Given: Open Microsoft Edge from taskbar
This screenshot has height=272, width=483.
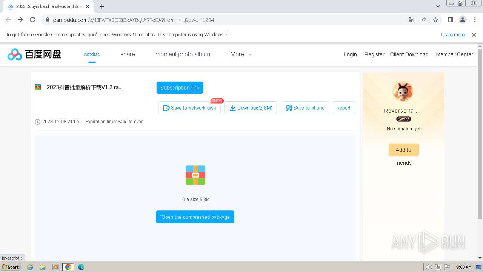Looking at the screenshot, I should click(81, 267).
